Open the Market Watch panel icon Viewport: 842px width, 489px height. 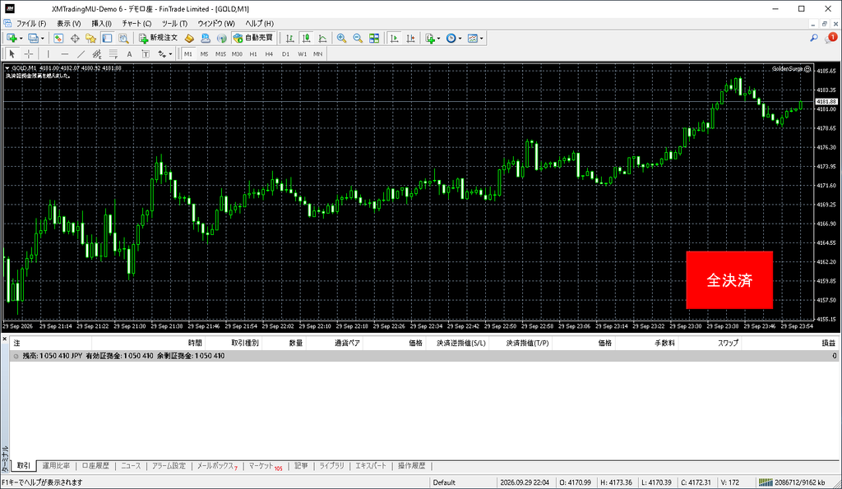[x=58, y=38]
